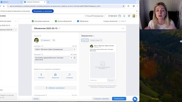Image resolution: width=182 pixels, height=102 pixels.
Task: Open the wallet balance icon
Action: pos(120,16)
